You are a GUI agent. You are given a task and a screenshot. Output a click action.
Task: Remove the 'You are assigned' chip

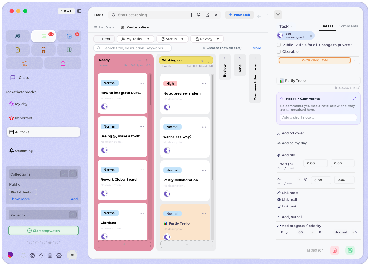311,35
